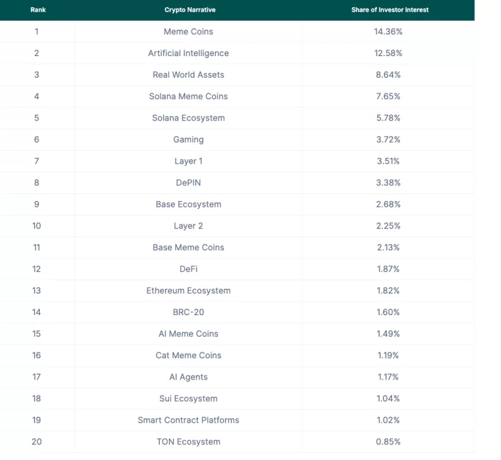The width and height of the screenshot is (501, 460).
Task: Select the Gaming narrative cell
Action: coord(189,139)
